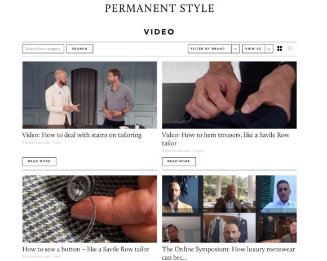Expand the View 50 dropdown arrow
Image resolution: width=327 pixels, height=261 pixels.
click(x=269, y=49)
